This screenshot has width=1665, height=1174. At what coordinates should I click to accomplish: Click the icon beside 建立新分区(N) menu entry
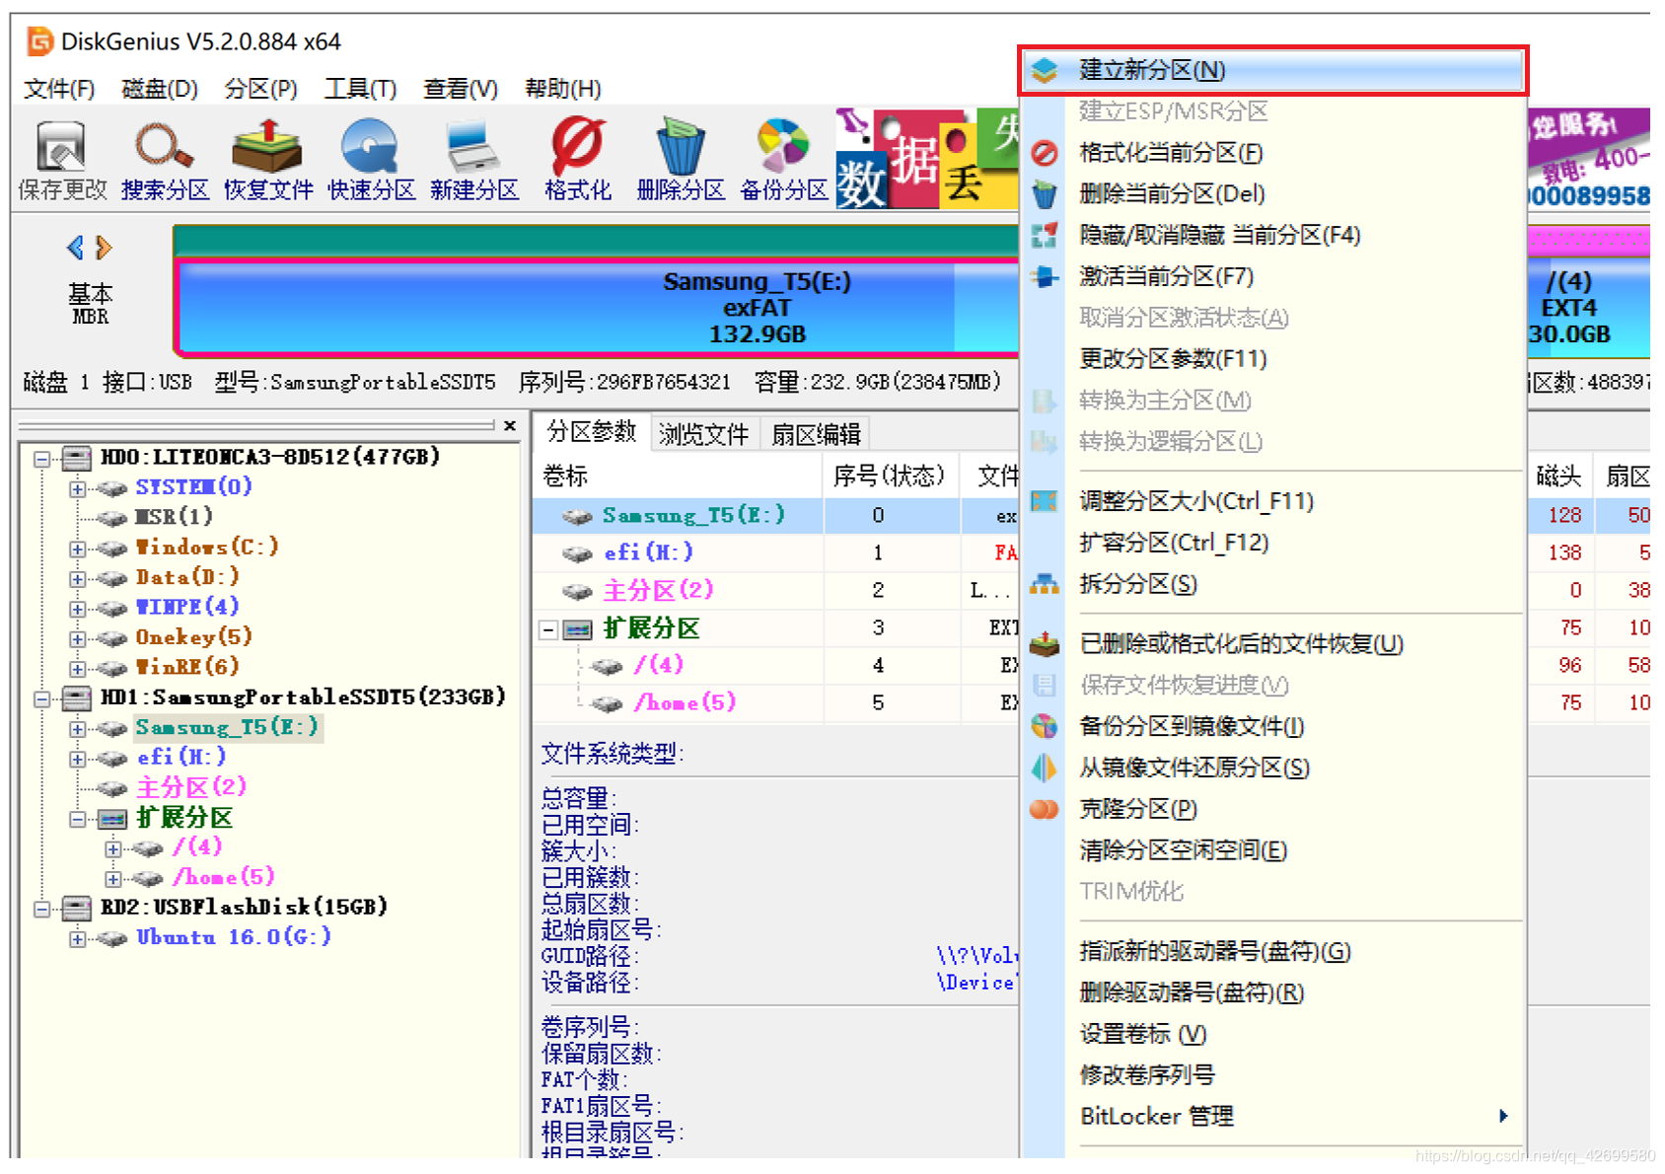click(1044, 70)
